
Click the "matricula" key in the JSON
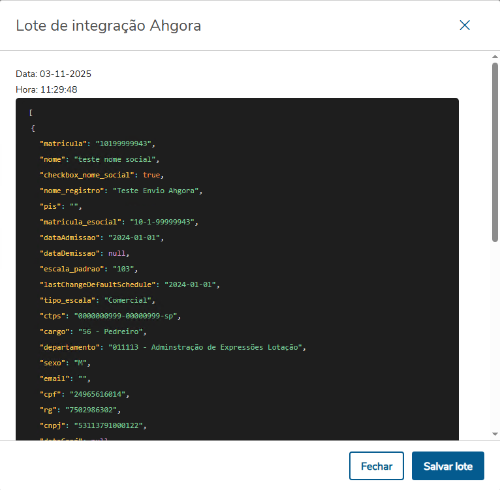tap(63, 143)
